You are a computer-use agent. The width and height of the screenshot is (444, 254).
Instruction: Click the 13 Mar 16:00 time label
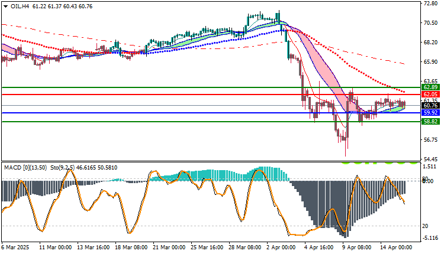[93, 248]
